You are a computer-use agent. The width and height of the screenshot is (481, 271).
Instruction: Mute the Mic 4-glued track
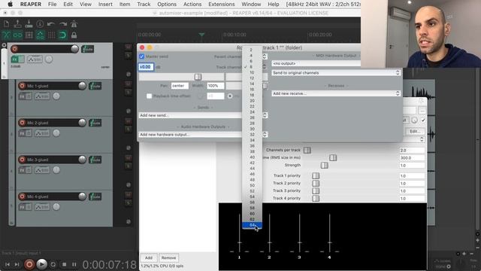pyautogui.click(x=129, y=194)
